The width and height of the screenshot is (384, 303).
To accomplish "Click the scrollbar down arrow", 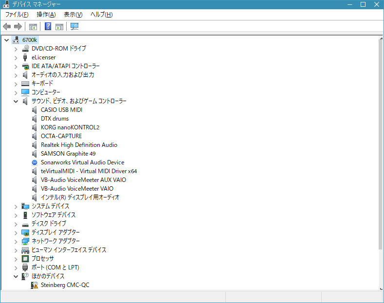I will click(381, 288).
